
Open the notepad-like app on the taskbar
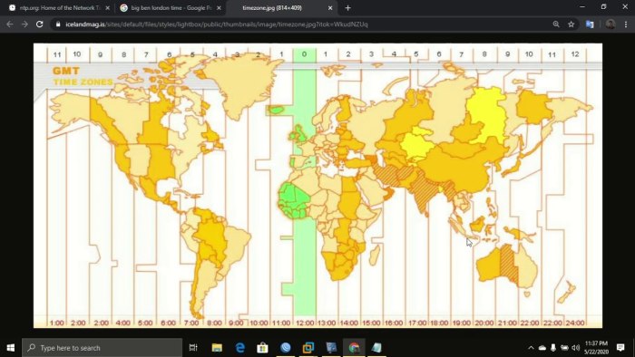click(376, 348)
